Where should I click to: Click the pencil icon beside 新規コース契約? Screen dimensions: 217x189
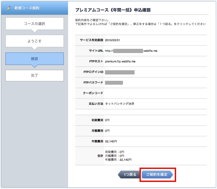[x=9, y=7]
